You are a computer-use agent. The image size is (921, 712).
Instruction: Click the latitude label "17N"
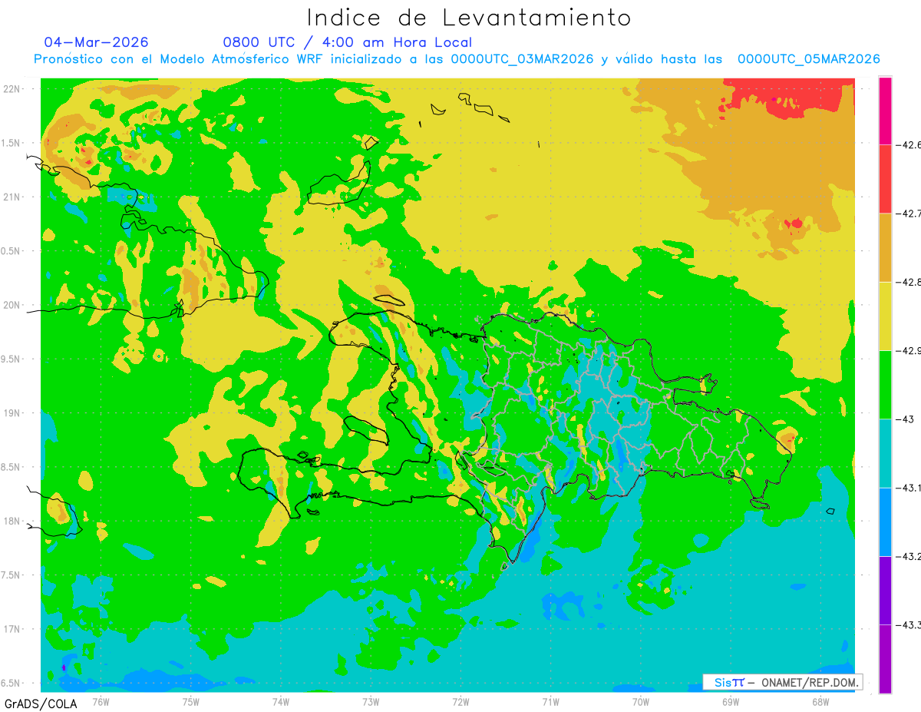[12, 629]
